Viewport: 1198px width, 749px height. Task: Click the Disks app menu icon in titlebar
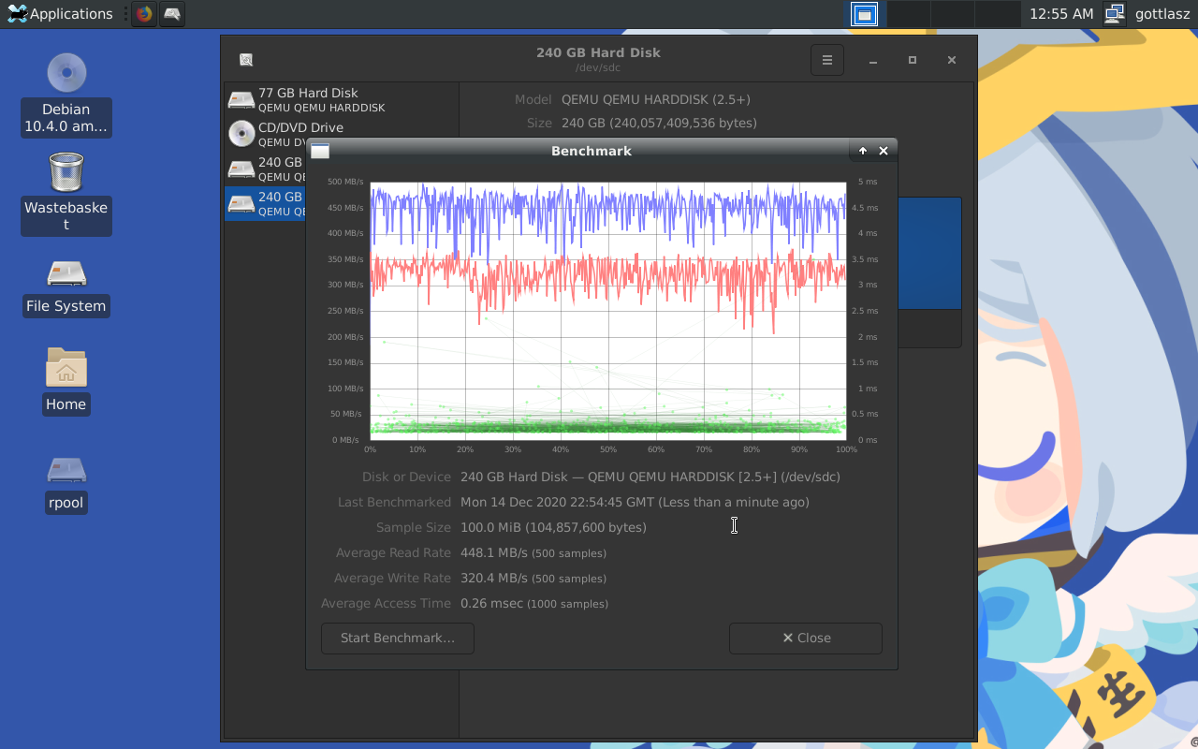click(x=246, y=60)
